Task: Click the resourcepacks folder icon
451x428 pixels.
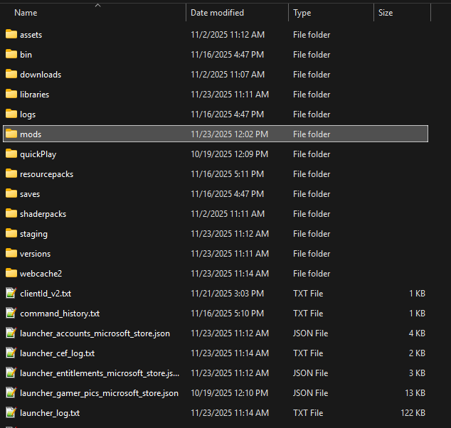Action: pyautogui.click(x=11, y=173)
